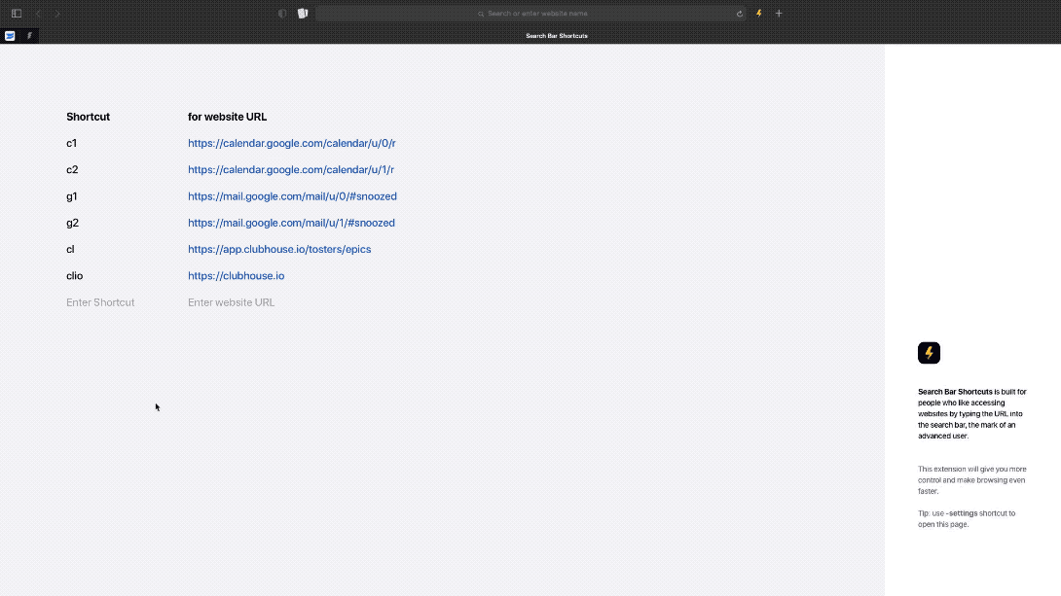The width and height of the screenshot is (1061, 596).
Task: Open the clubhouse tosters epics link
Action: click(279, 249)
